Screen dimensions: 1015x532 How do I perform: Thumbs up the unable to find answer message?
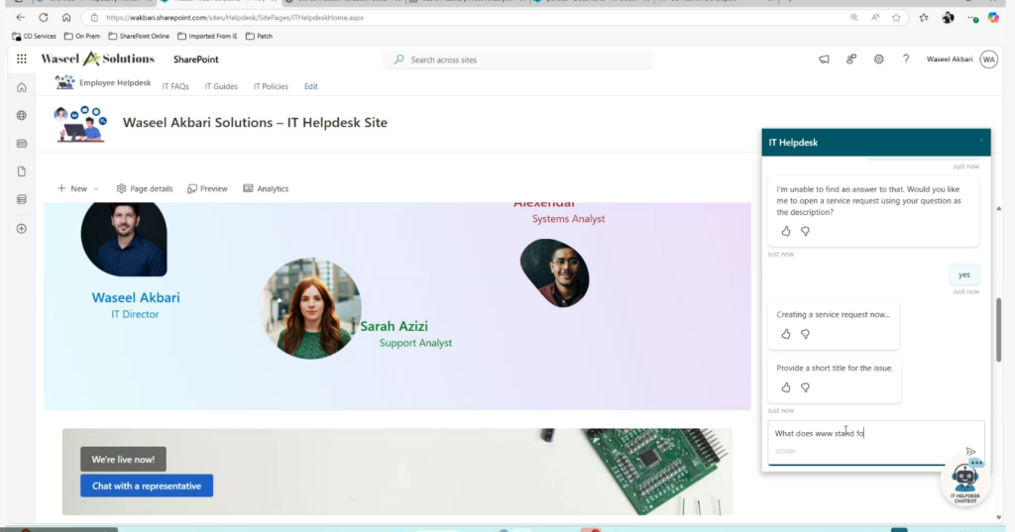(x=786, y=231)
